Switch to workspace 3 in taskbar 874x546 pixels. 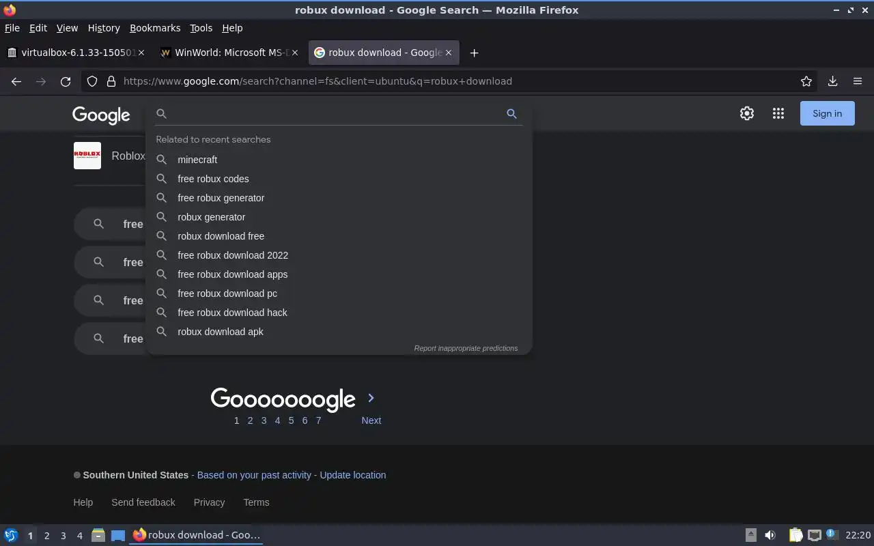(x=64, y=536)
